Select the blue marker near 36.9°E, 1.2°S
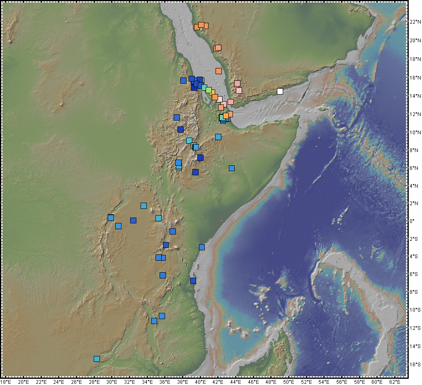The width and height of the screenshot is (422, 385). click(172, 231)
